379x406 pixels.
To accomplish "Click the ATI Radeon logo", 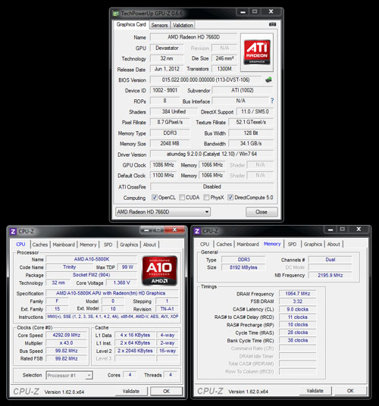I will [257, 52].
